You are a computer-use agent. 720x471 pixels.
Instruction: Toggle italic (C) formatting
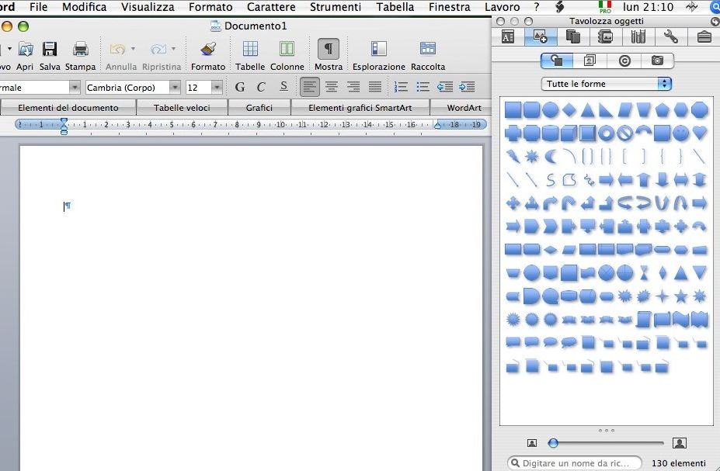pyautogui.click(x=261, y=87)
